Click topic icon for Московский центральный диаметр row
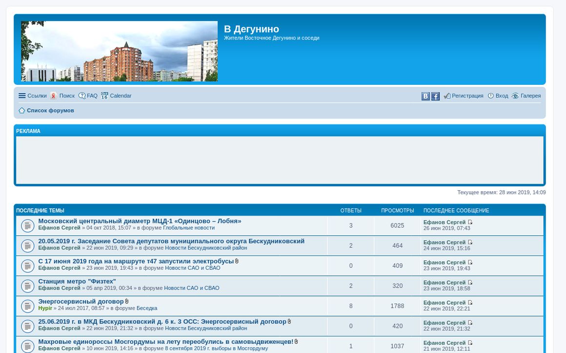The height and width of the screenshot is (353, 566). click(x=27, y=226)
